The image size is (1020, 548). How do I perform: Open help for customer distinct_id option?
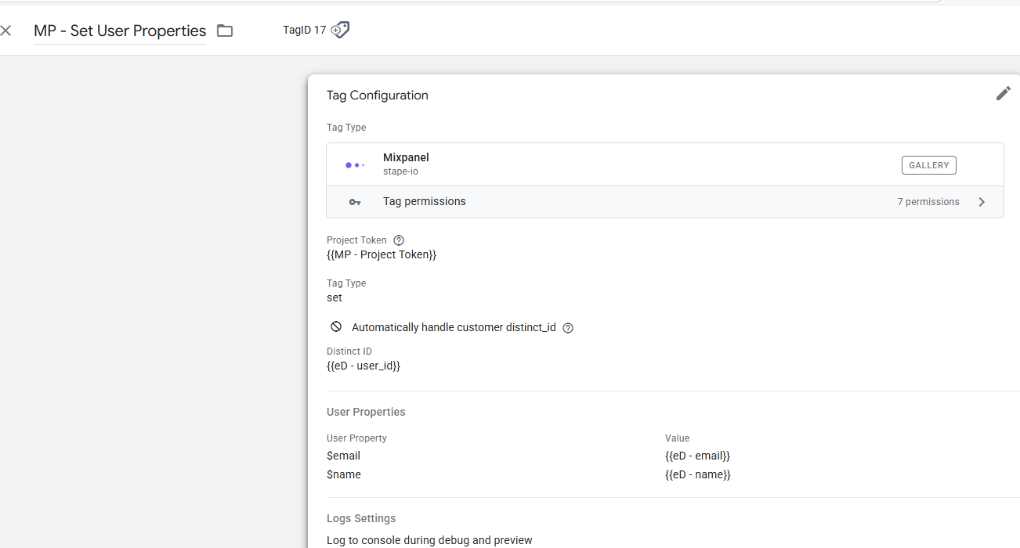[x=568, y=328]
